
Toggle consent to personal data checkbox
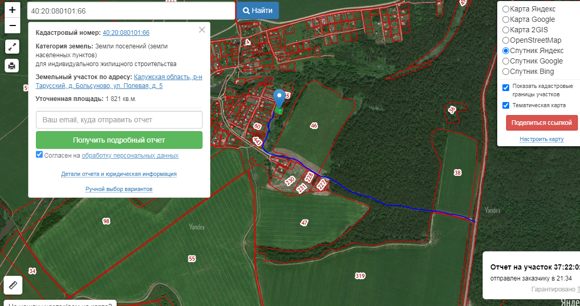39,155
